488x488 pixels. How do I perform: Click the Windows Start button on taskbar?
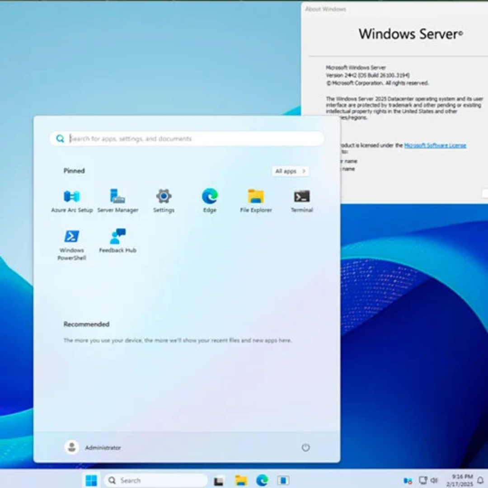91,480
